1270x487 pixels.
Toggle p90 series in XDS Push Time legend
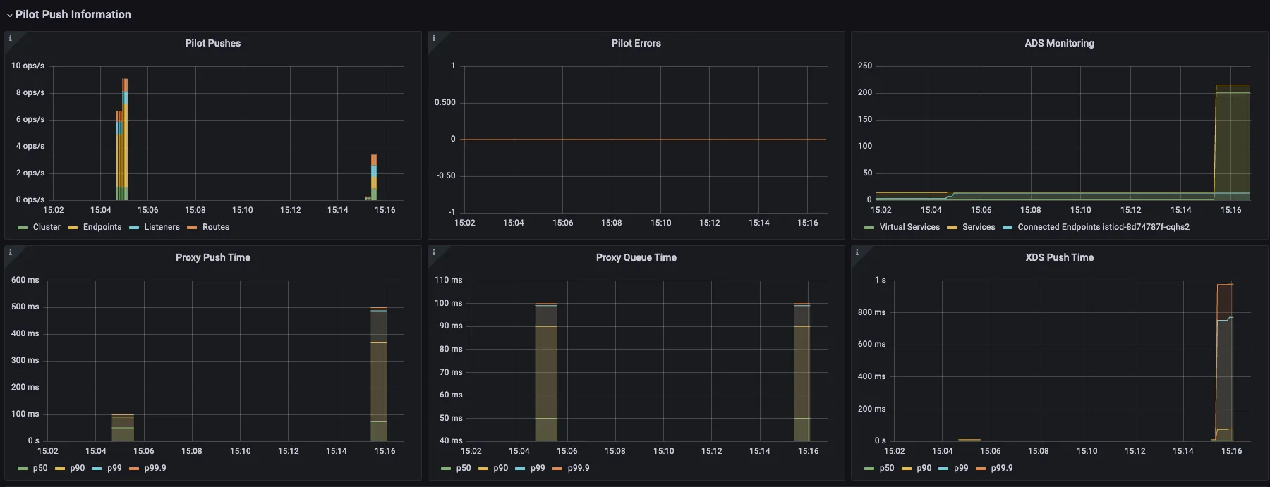point(924,468)
